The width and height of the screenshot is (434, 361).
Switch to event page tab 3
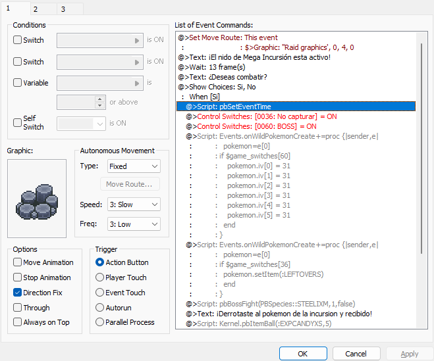point(63,9)
